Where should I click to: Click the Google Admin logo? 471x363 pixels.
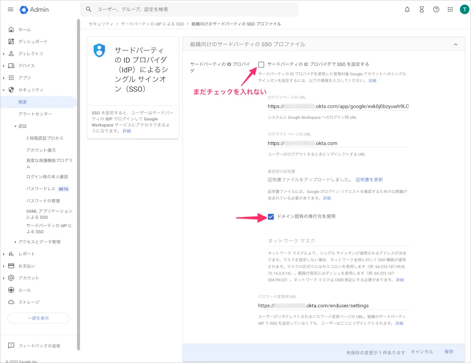(35, 9)
